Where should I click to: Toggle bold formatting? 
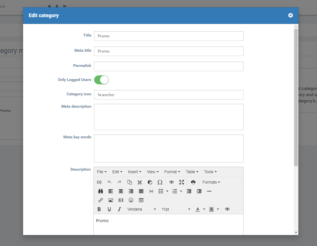[x=99, y=209]
